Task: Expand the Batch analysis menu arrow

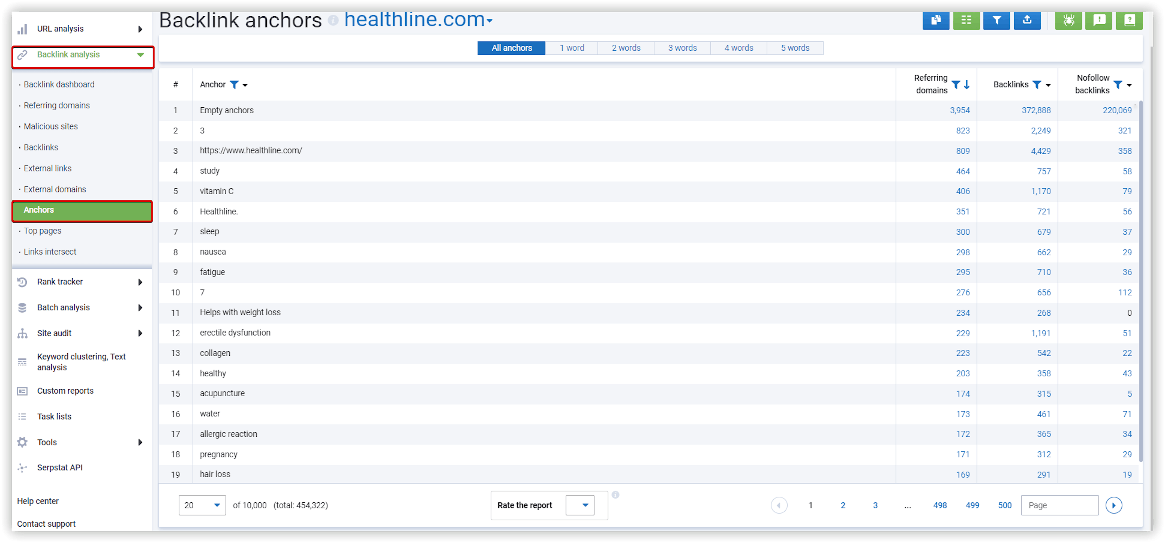Action: (140, 308)
